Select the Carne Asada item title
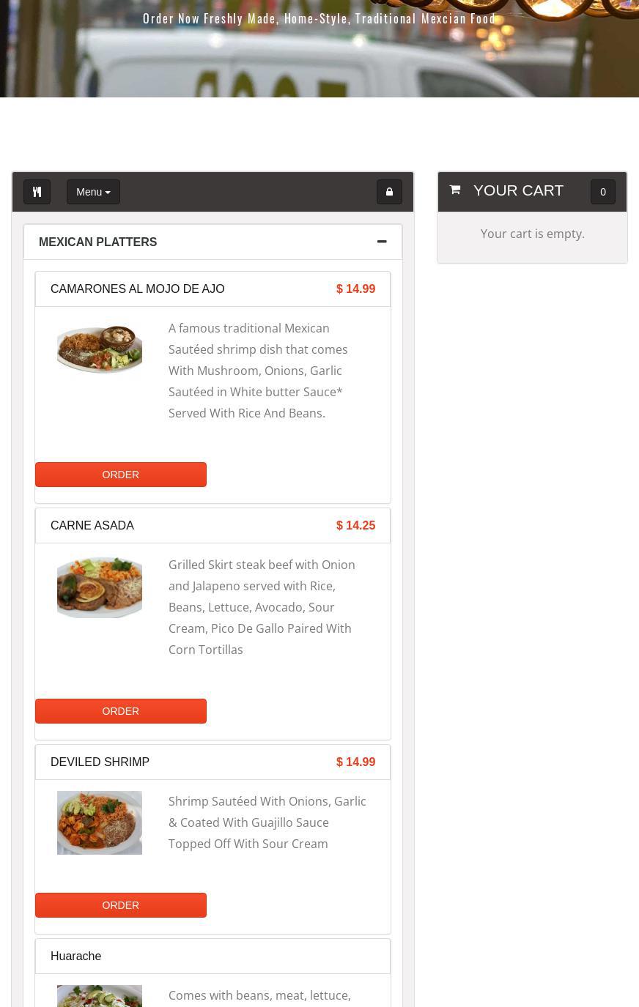 (x=92, y=526)
